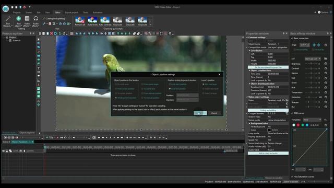Reset the Saturation value

pos(326,97)
